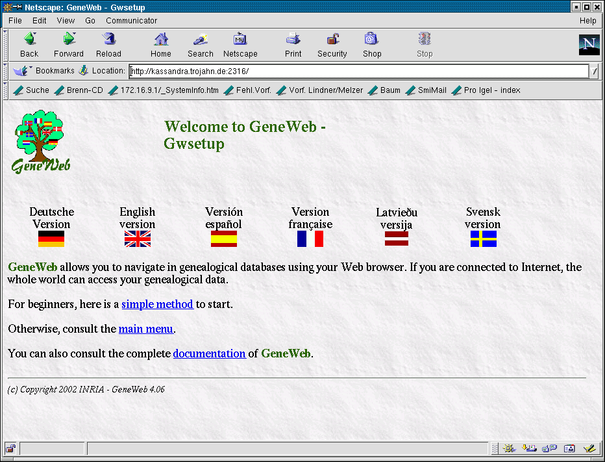Go to the Home page
Viewport: 605px width, 462px height.
(161, 45)
